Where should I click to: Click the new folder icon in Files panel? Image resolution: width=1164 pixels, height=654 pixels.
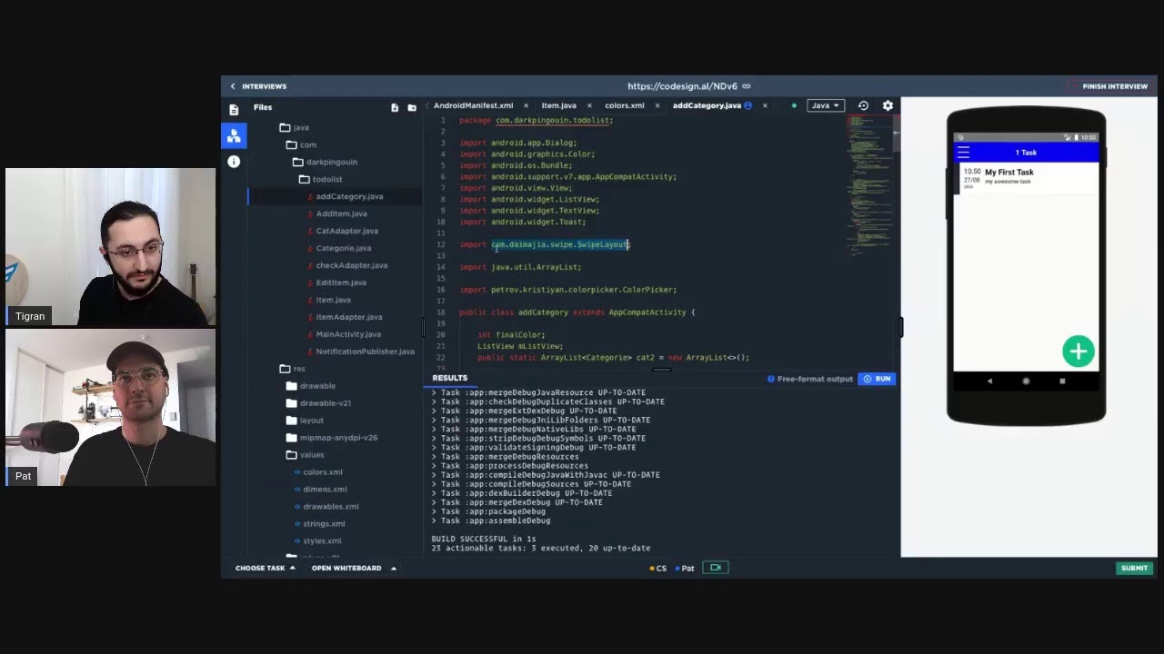412,107
